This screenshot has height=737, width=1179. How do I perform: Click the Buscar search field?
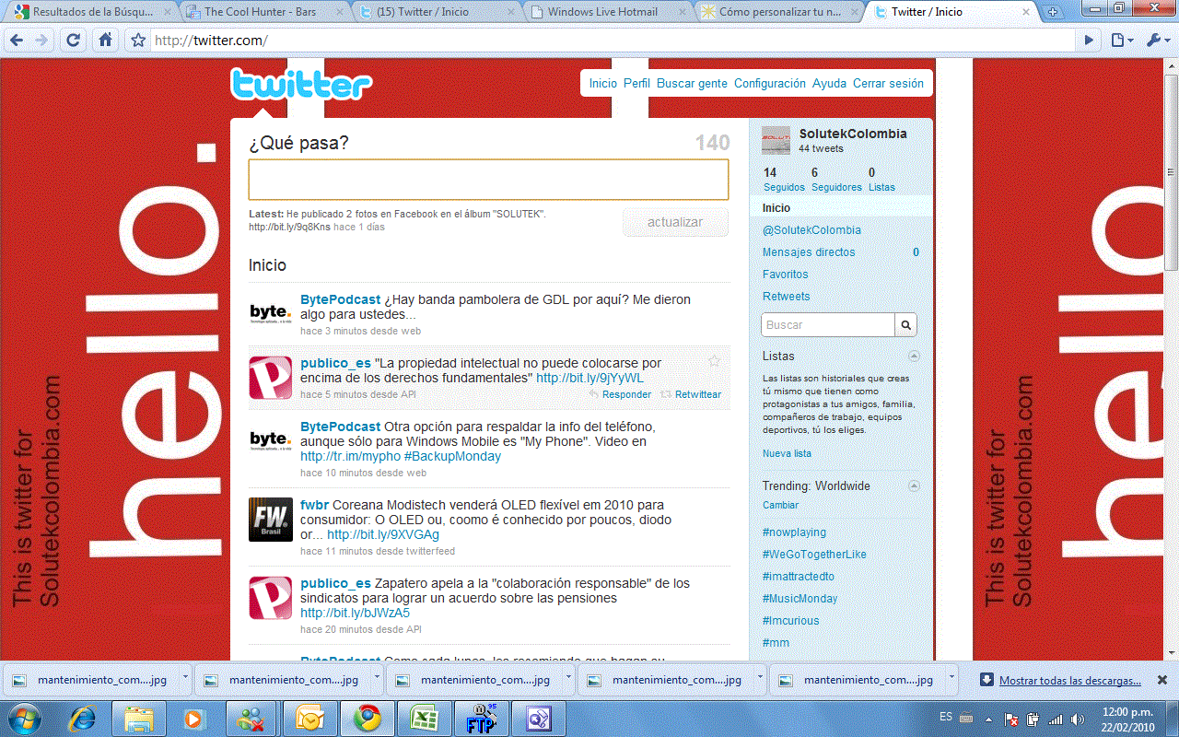[828, 325]
